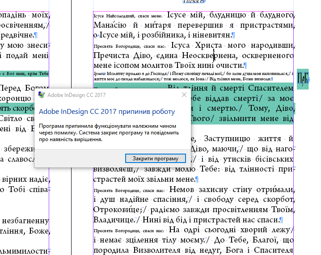The width and height of the screenshot is (321, 255).
Task: Click the 'Закрити програму' button
Action: point(156,159)
